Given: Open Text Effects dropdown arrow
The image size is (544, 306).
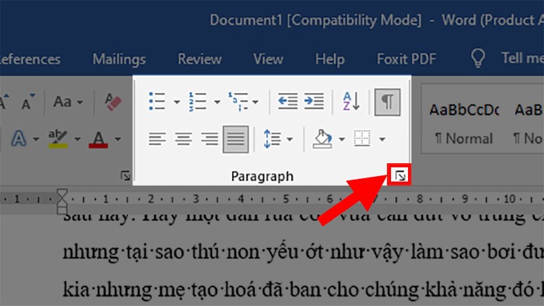Looking at the screenshot, I should point(36,139).
